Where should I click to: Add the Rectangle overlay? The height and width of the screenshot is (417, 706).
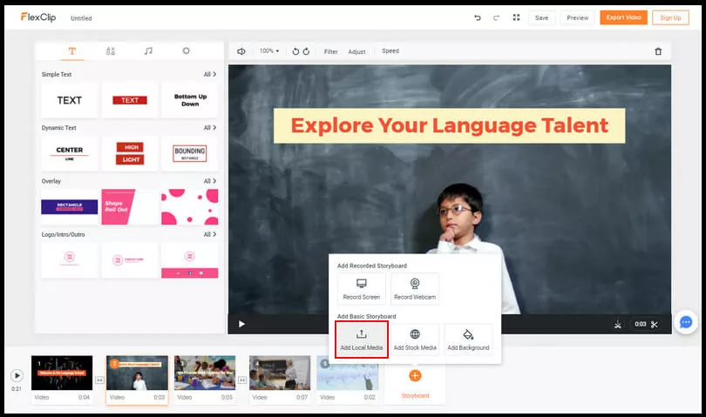[x=70, y=207]
